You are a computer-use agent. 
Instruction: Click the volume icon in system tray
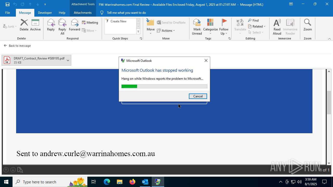click(299, 182)
